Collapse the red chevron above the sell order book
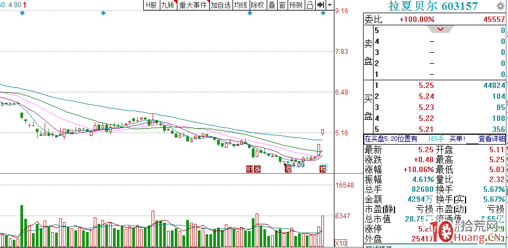This screenshot has width=508, height=248. coord(440,30)
